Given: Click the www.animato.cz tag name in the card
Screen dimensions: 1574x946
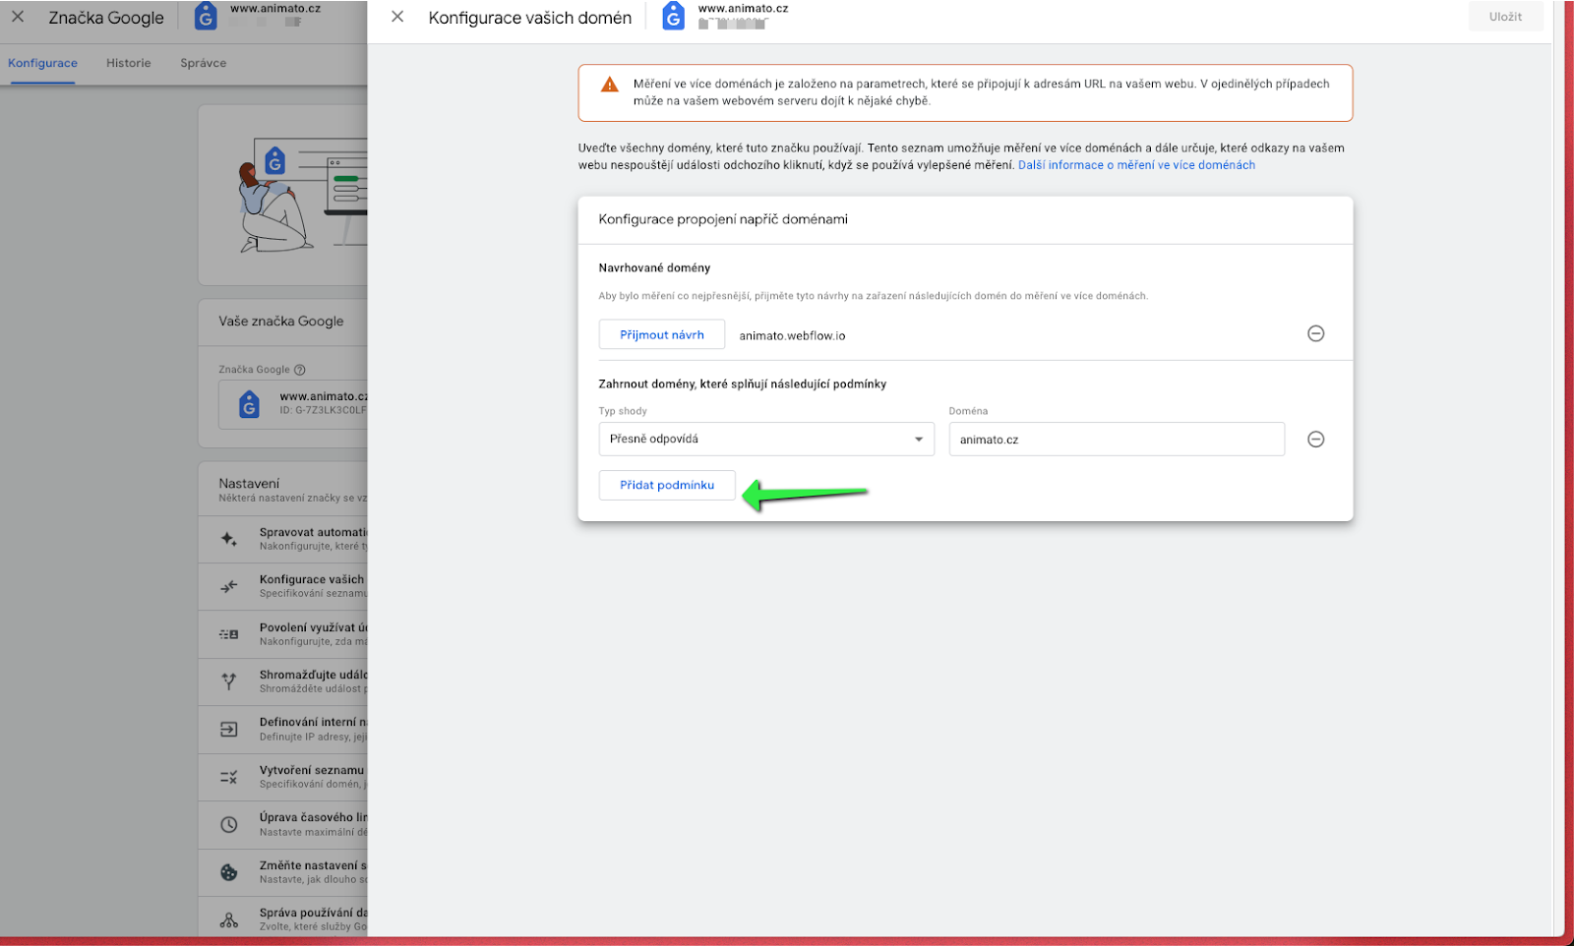Looking at the screenshot, I should (323, 396).
